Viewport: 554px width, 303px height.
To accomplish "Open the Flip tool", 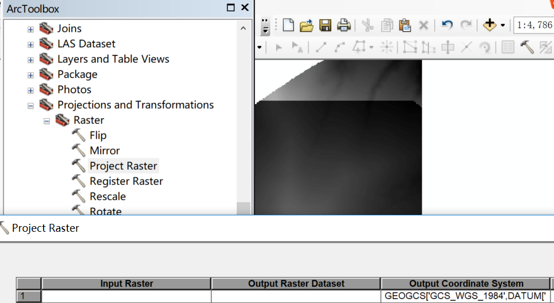I will tap(98, 135).
